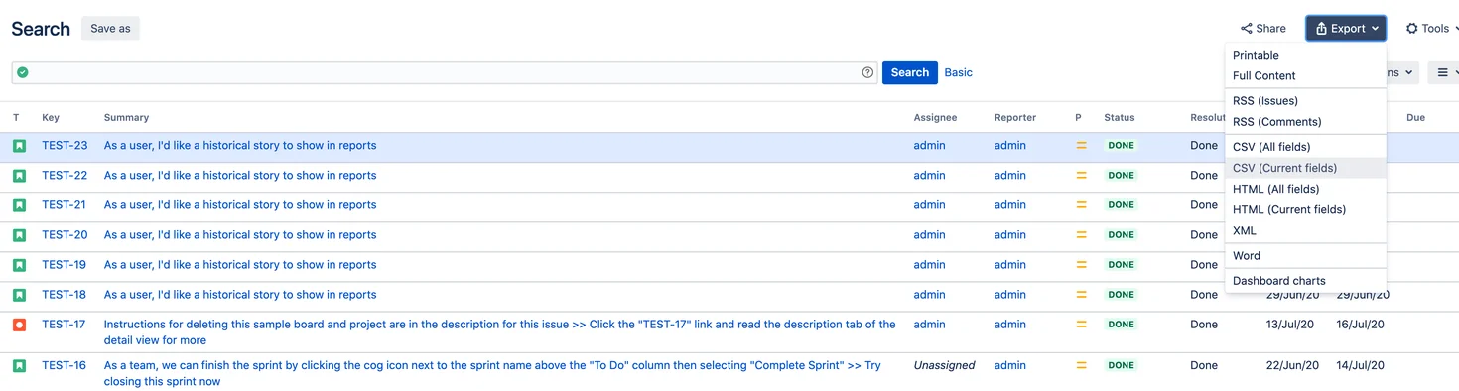Open issue key TEST-23

pyautogui.click(x=65, y=146)
